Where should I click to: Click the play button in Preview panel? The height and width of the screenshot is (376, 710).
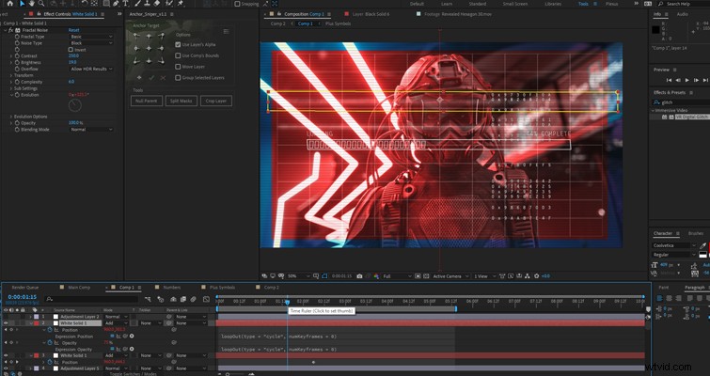coord(687,80)
